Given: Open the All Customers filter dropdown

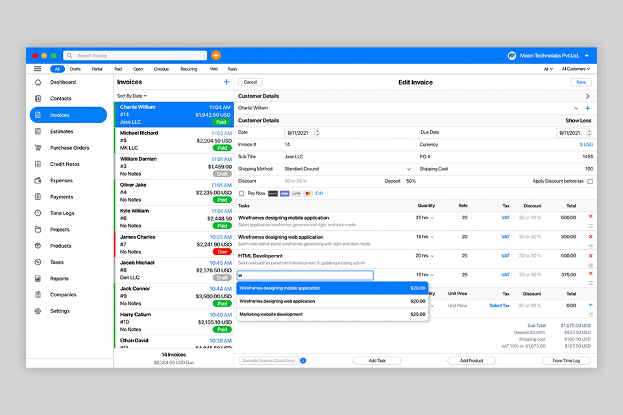Looking at the screenshot, I should tap(576, 69).
